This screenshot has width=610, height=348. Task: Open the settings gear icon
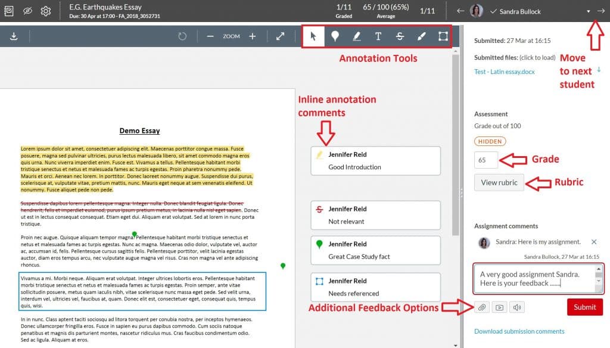[46, 11]
